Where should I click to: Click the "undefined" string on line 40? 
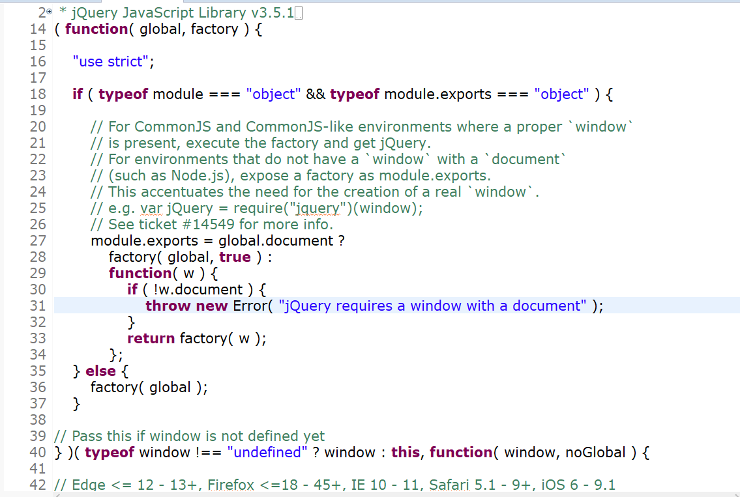(267, 453)
